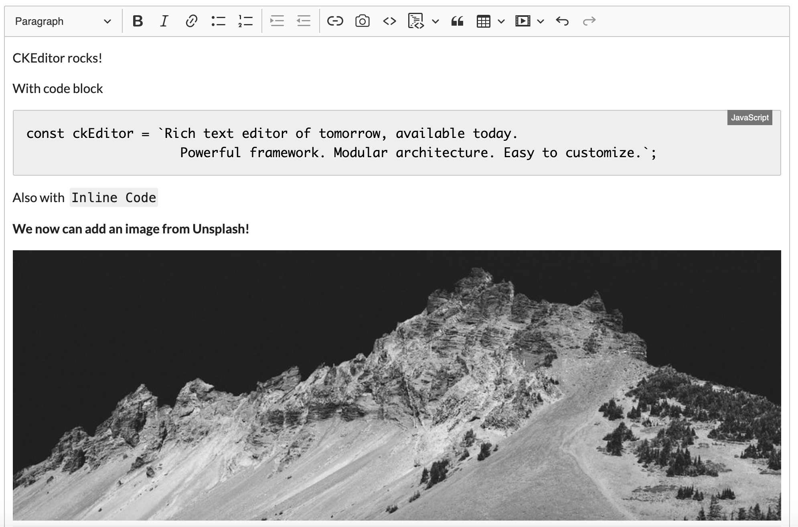Click the paperclip link icon

(191, 21)
